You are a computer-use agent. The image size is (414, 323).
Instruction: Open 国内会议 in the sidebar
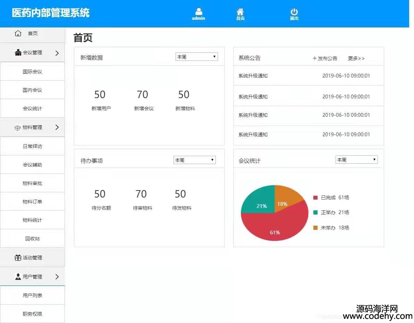pyautogui.click(x=32, y=90)
